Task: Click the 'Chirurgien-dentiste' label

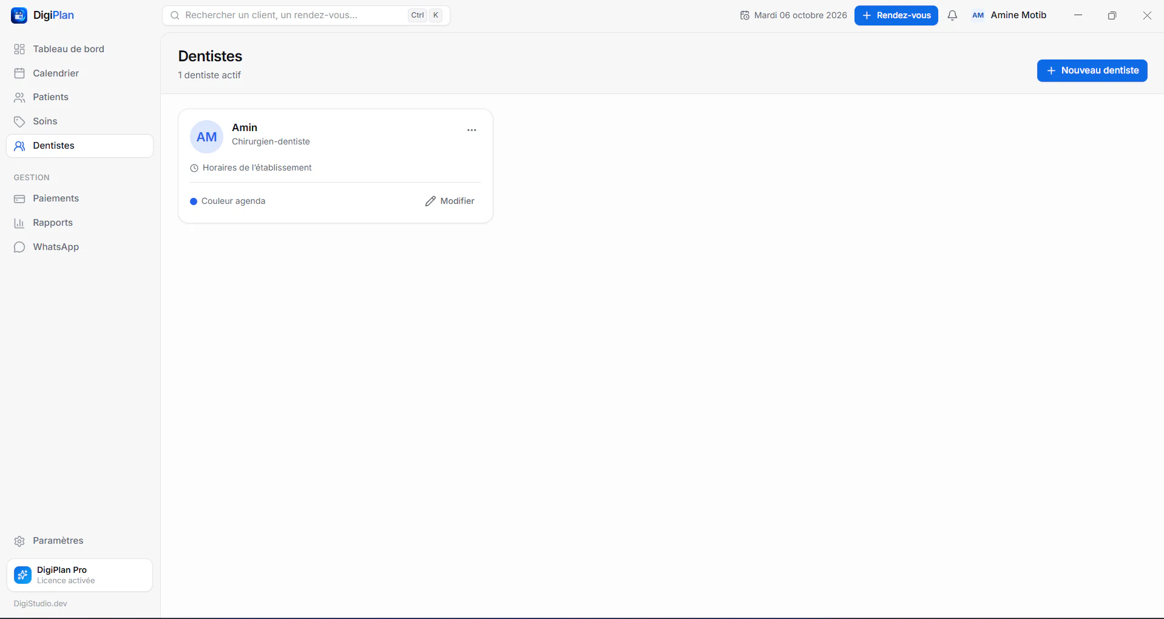Action: [271, 141]
